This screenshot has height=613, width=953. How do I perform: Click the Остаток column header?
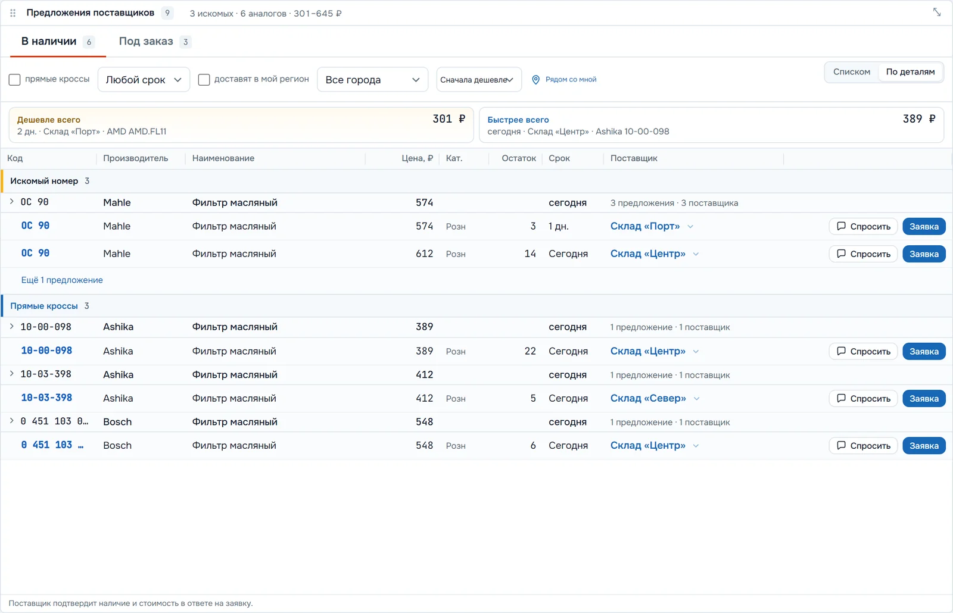click(x=519, y=158)
